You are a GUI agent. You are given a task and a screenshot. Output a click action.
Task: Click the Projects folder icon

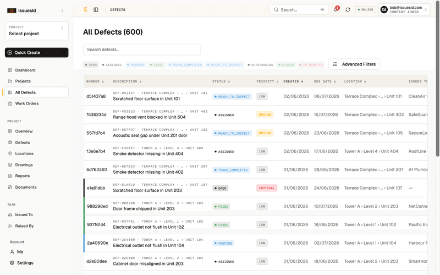pos(10,81)
